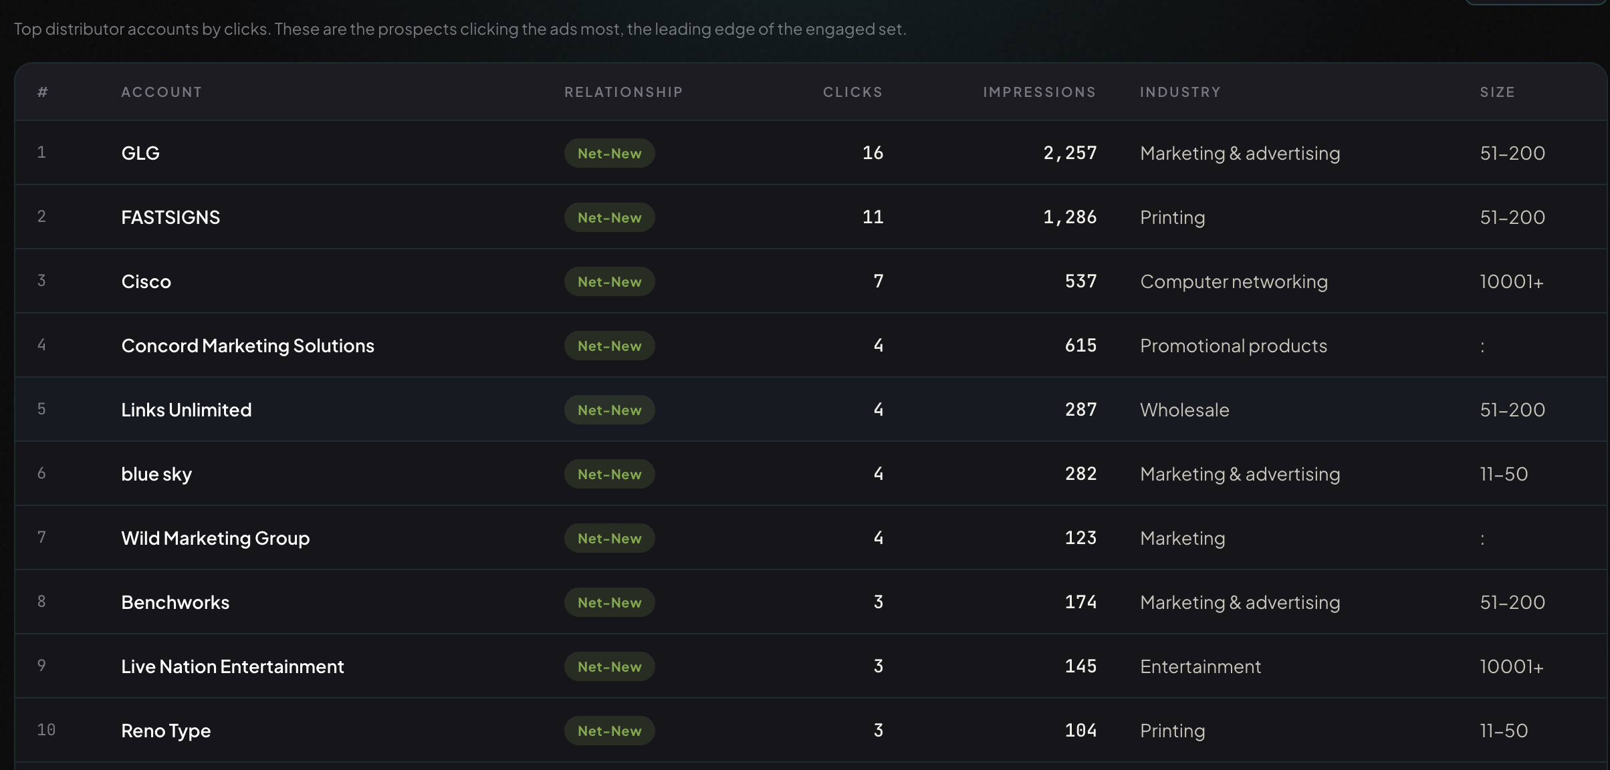Viewport: 1610px width, 770px height.
Task: Click Net-New badge for Wild Marketing Group
Action: click(x=610, y=538)
